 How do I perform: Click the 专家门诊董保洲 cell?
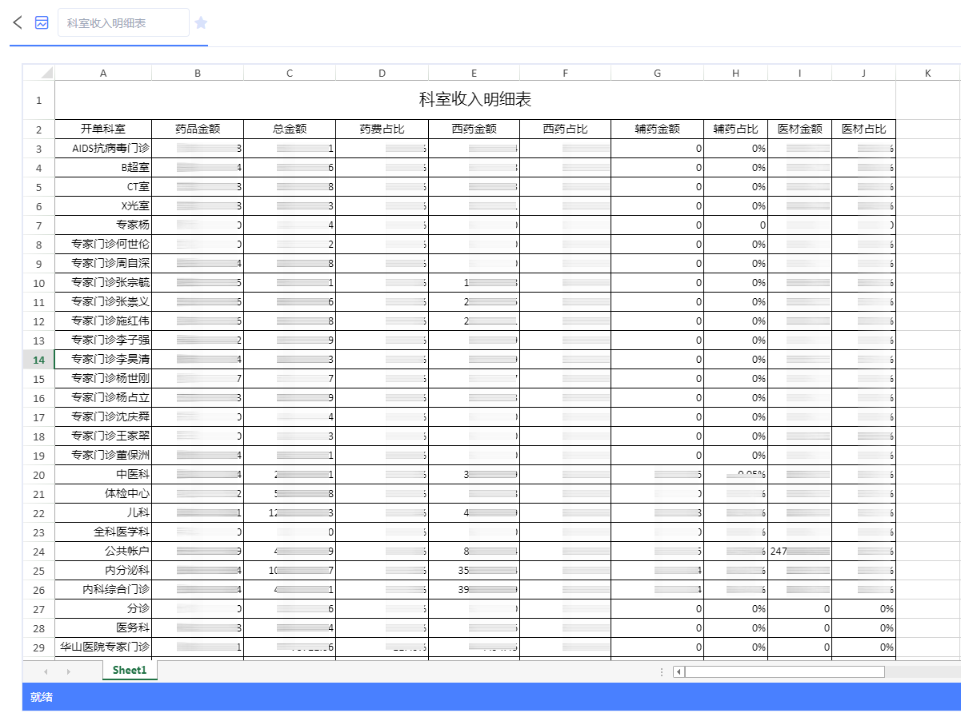click(103, 455)
